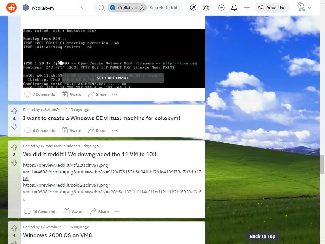This screenshot has height=244, width=325.
Task: Click the user avatar in header
Action: tap(301, 7)
